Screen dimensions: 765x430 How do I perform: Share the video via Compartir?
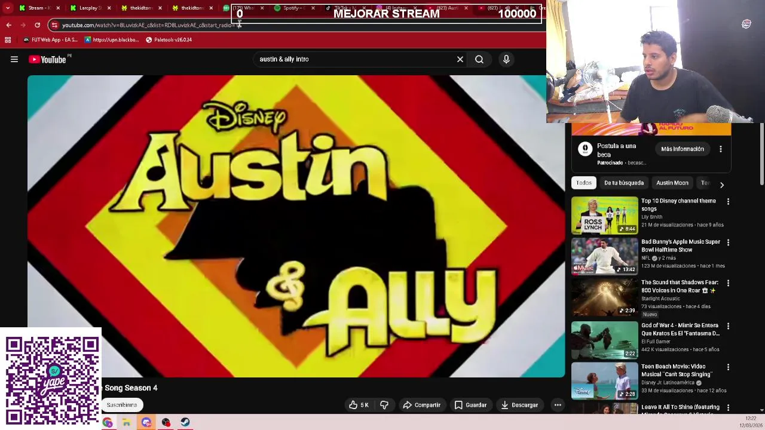[x=422, y=405]
